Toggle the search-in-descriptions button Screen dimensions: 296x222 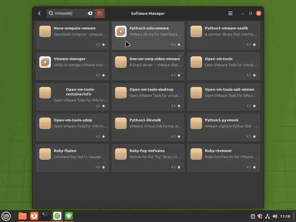pyautogui.click(x=100, y=13)
